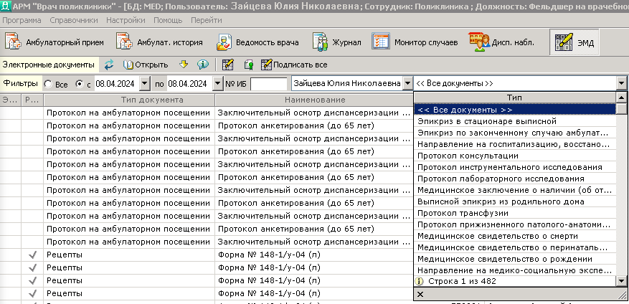
Task: Select Медицинское свидетельство о смерти
Action: (x=515, y=236)
